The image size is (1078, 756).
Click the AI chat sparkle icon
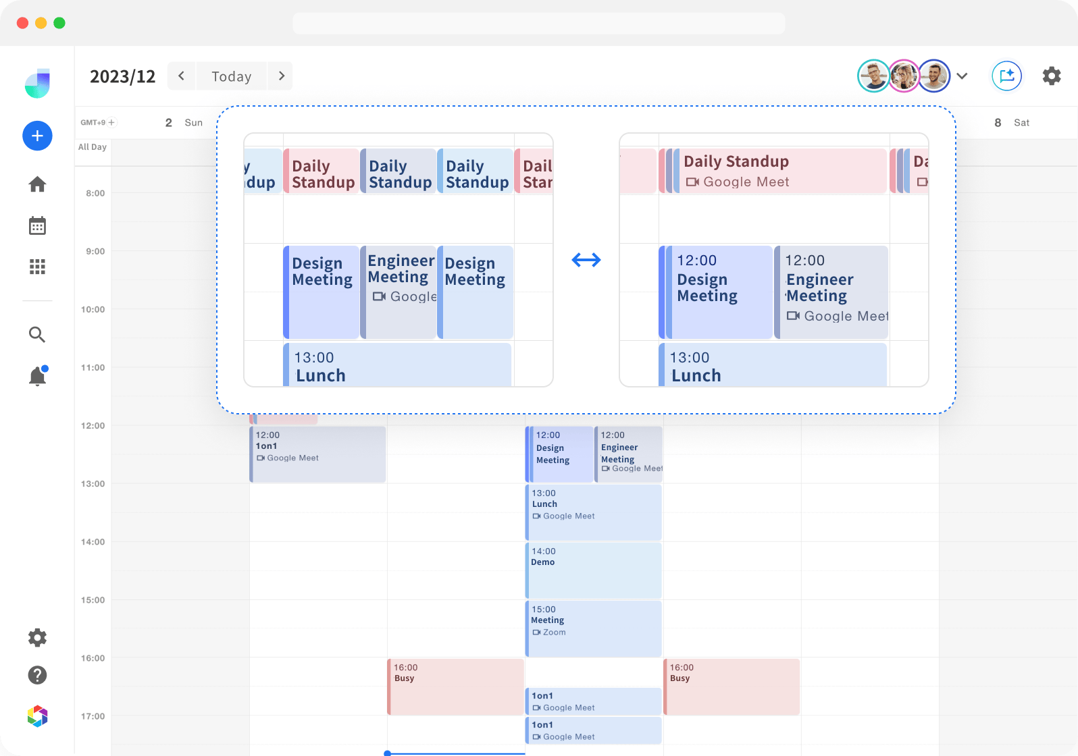pos(1006,76)
